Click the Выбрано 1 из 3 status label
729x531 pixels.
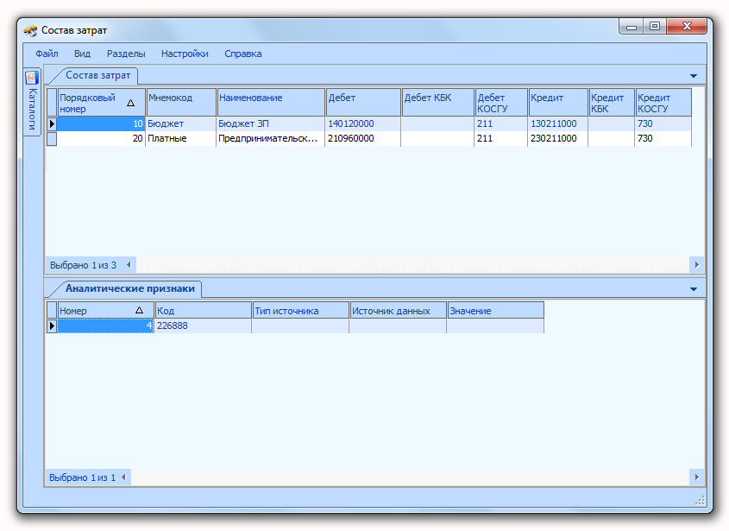(83, 265)
